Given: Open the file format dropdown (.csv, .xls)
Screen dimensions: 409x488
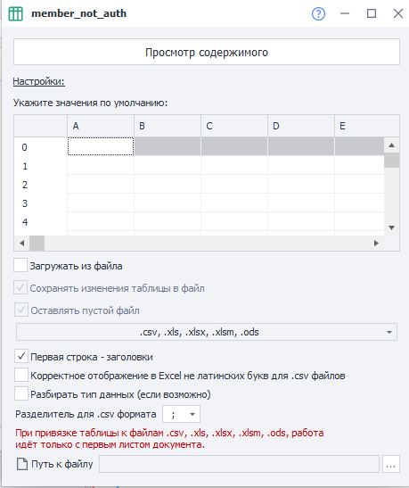Looking at the screenshot, I should click(207, 332).
